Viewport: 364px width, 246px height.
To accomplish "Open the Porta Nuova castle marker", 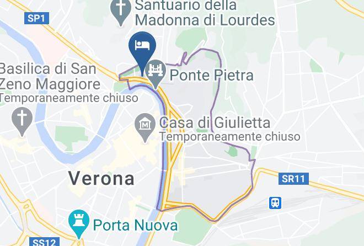I will coord(79,223).
